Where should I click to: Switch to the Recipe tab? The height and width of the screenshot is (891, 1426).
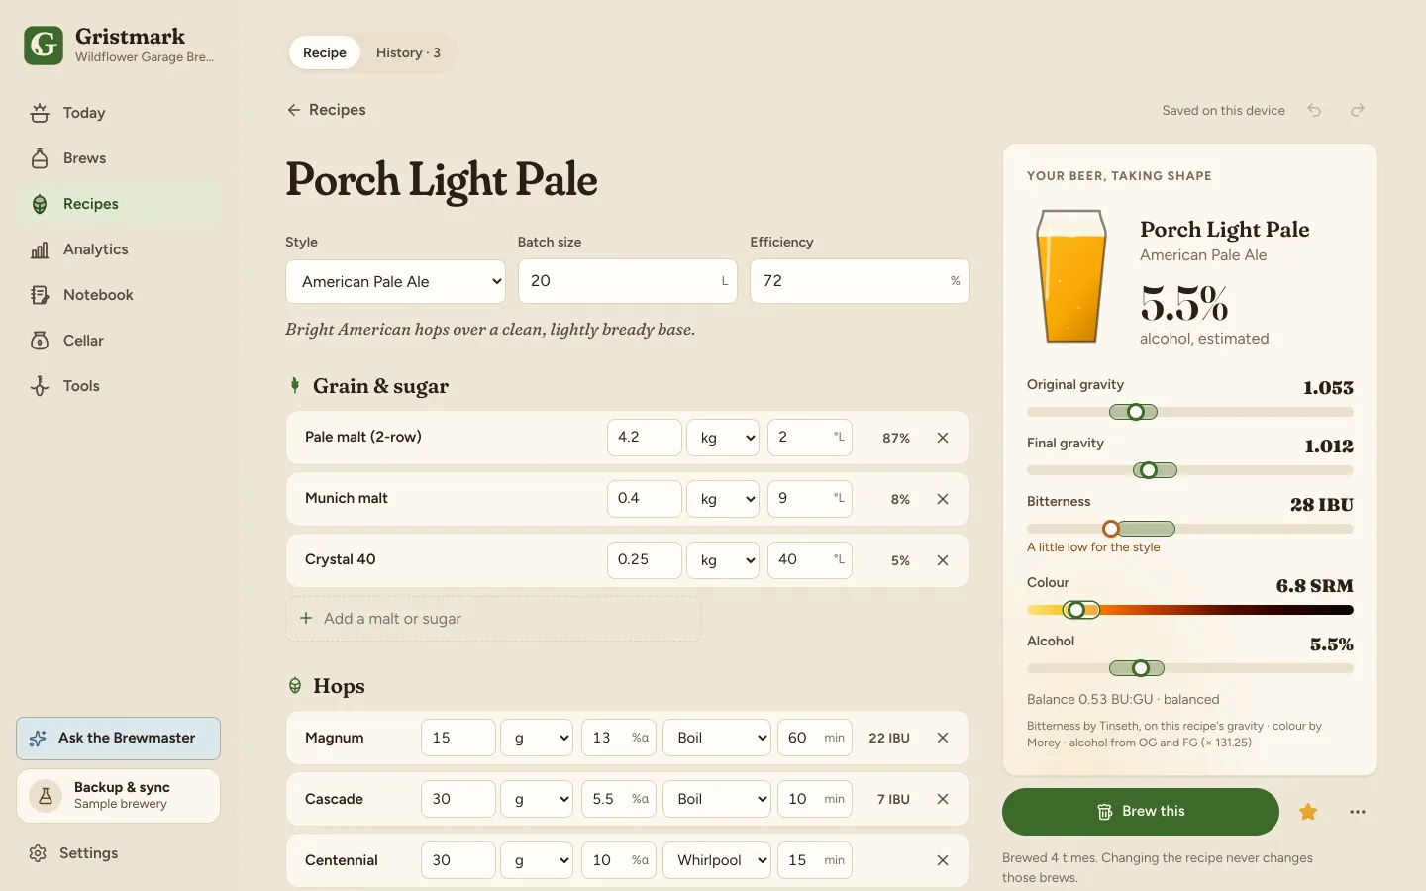click(325, 52)
